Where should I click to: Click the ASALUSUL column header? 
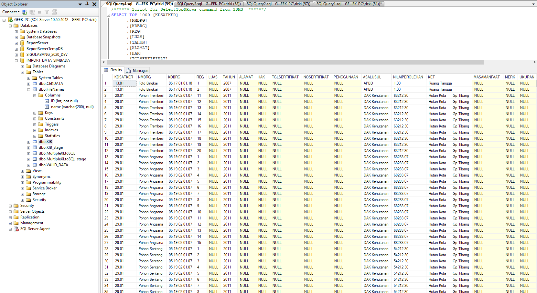click(377, 77)
